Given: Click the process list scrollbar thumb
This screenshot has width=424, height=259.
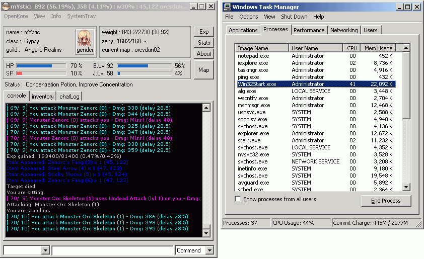Looking at the screenshot, I should click(x=406, y=85).
